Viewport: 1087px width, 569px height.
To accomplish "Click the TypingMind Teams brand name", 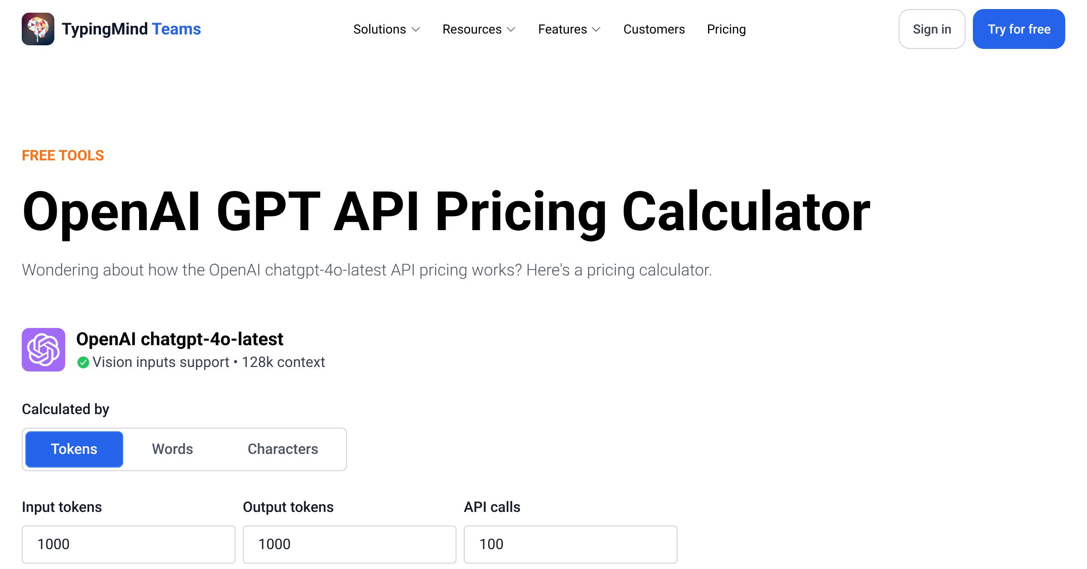I will click(x=131, y=29).
